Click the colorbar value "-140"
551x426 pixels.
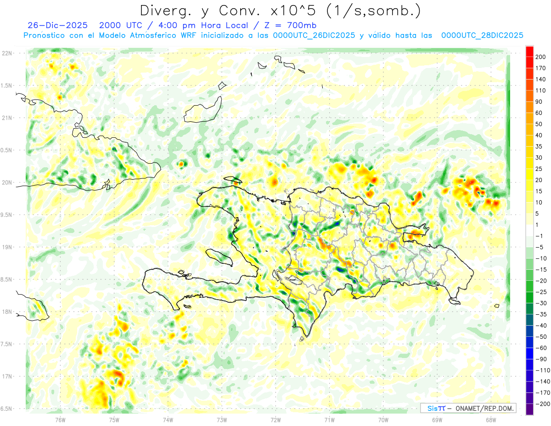pos(542,381)
